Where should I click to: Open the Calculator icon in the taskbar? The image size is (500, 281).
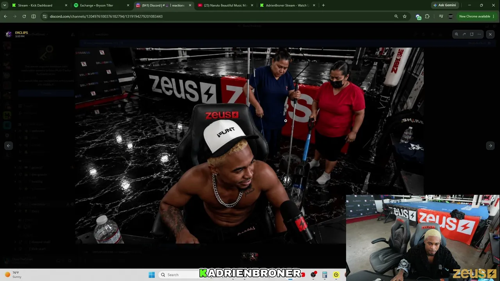[325, 275]
